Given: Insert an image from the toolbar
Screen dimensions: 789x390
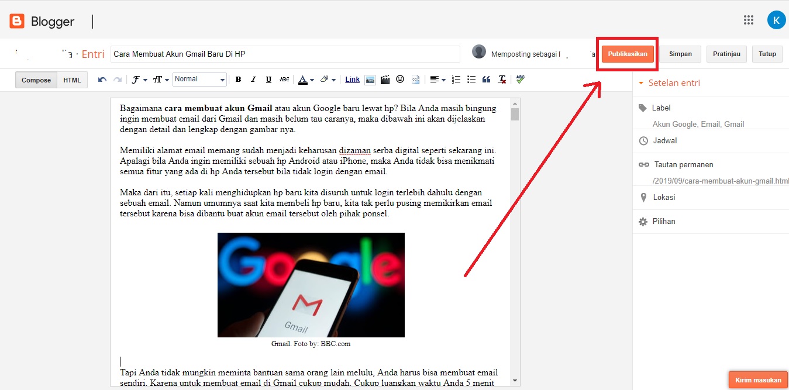Looking at the screenshot, I should point(370,80).
